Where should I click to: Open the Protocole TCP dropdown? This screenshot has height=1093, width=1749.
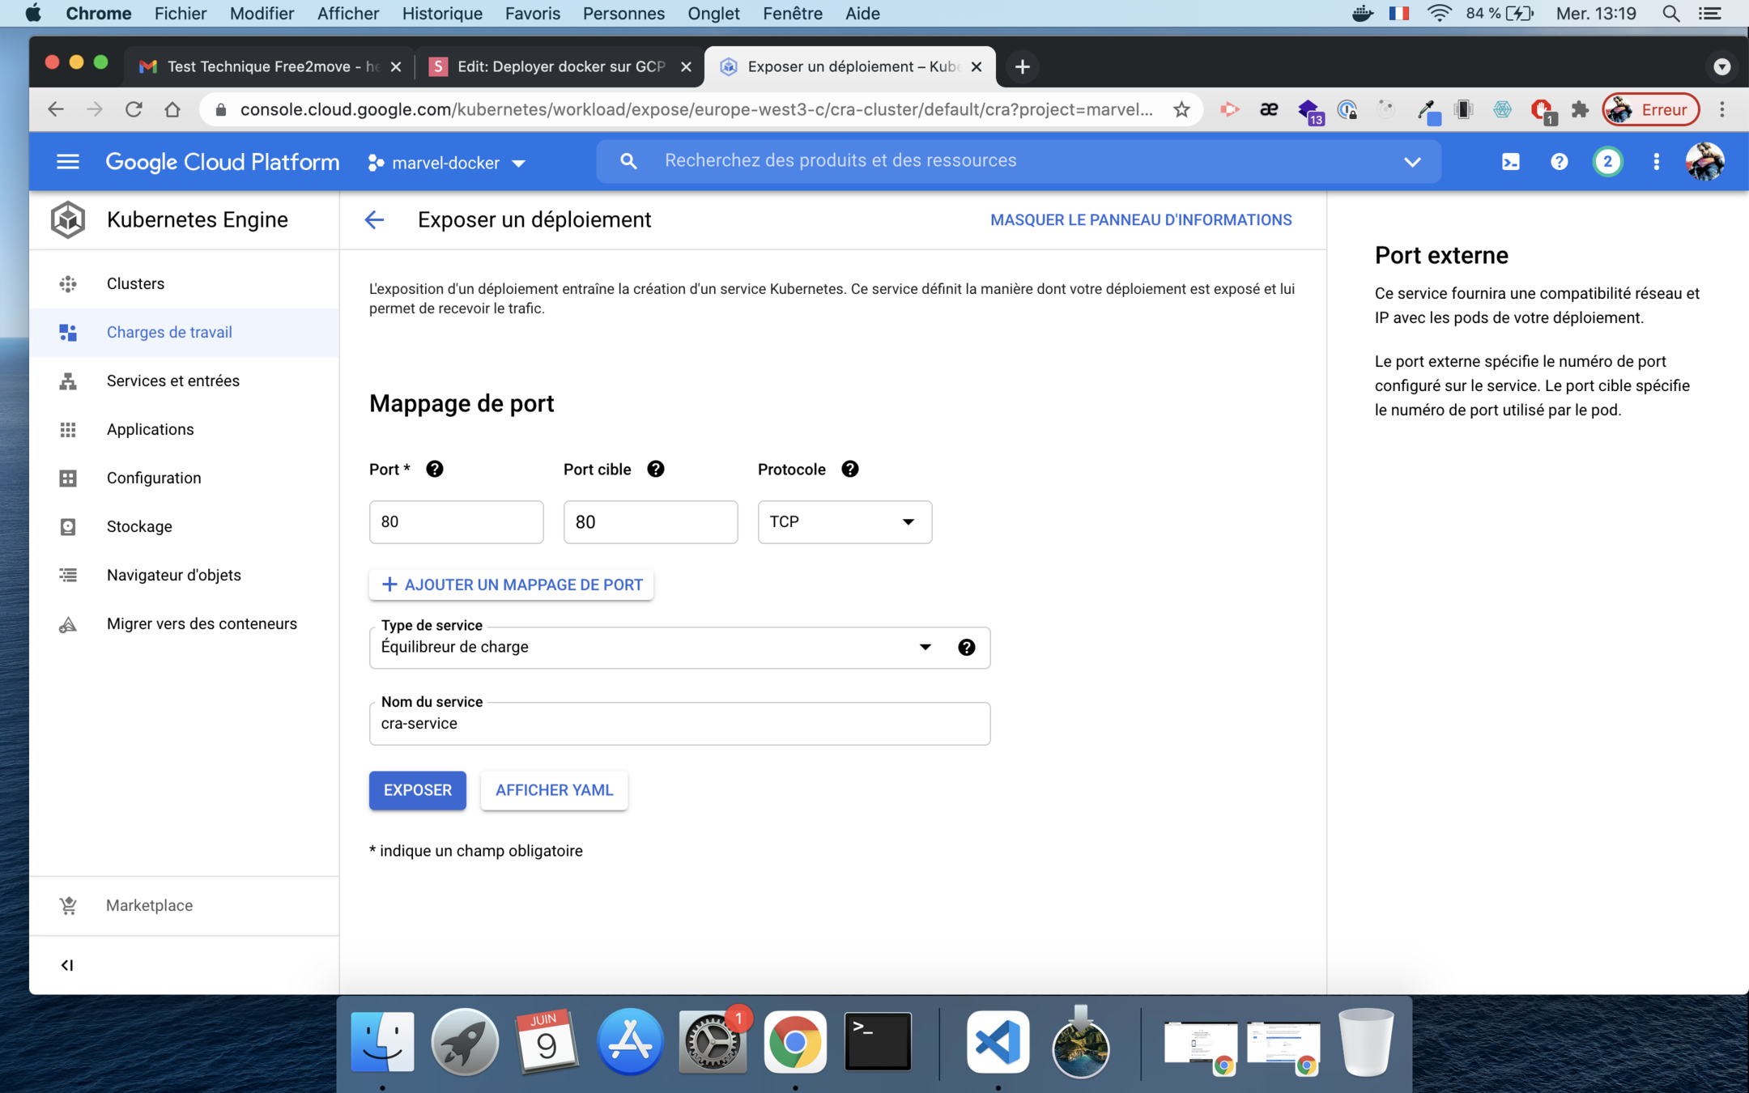[844, 522]
